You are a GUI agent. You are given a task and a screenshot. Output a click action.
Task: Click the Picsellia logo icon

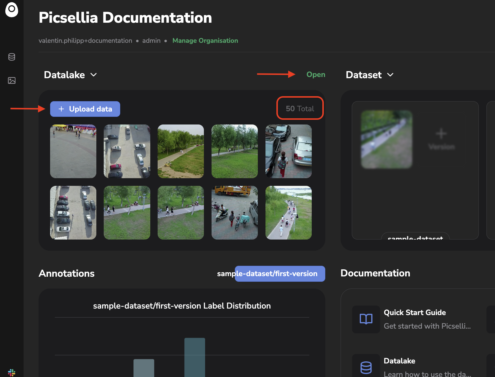pos(12,9)
